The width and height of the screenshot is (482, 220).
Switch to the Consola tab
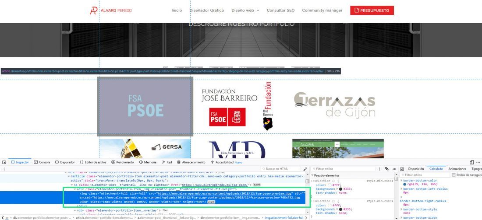(x=42, y=162)
